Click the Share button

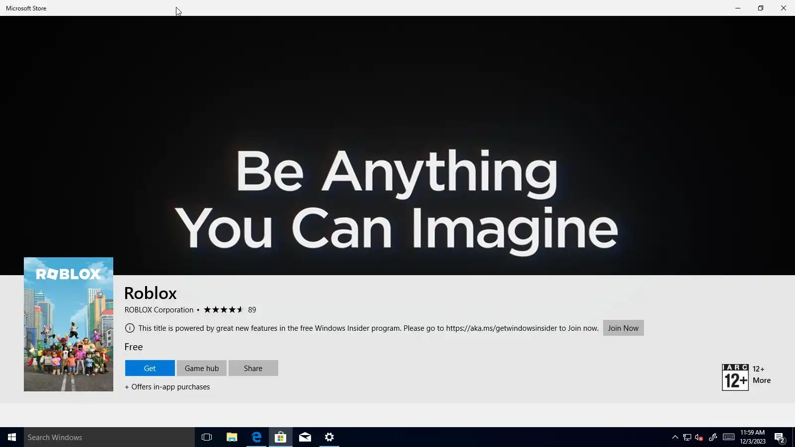(253, 368)
